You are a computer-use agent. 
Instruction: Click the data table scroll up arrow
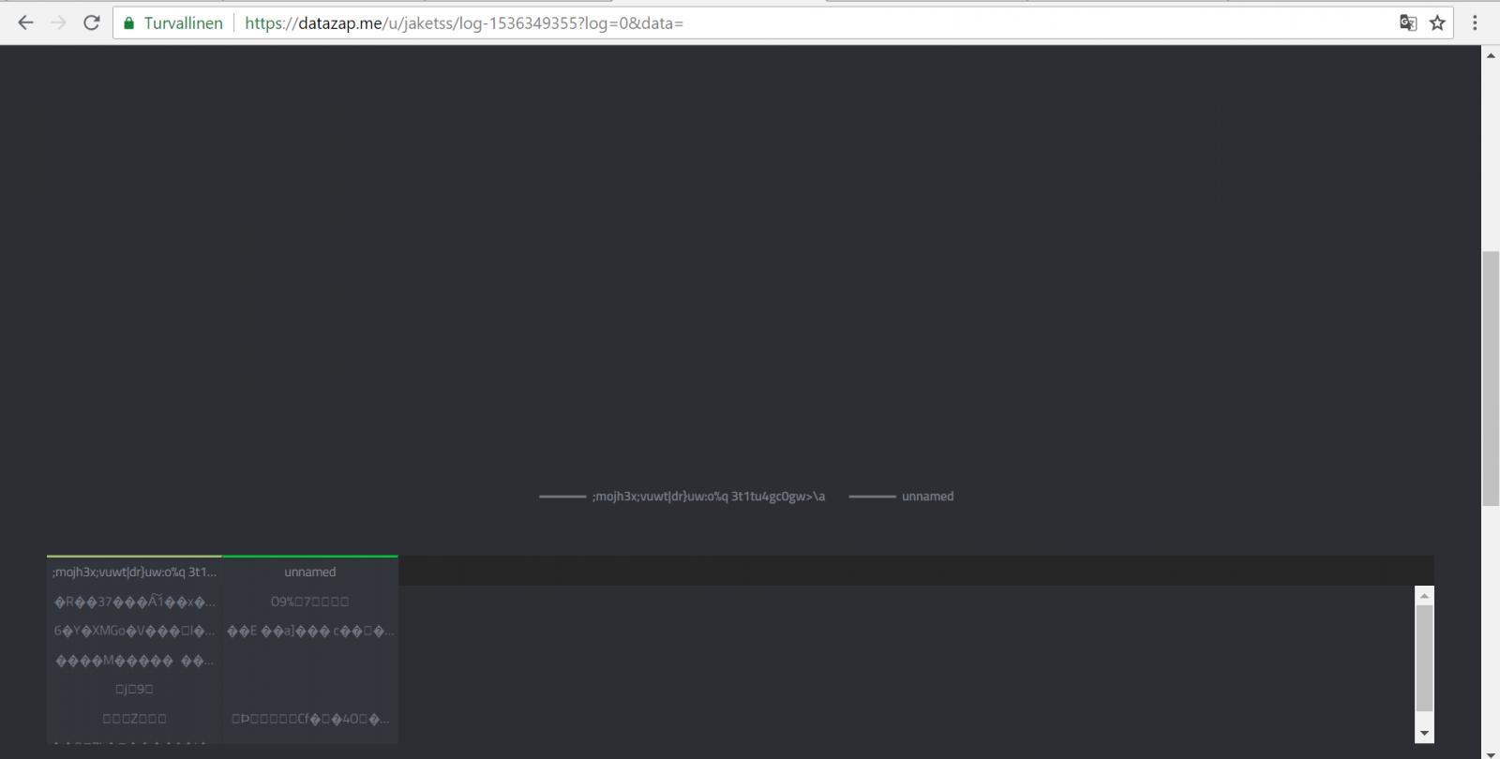coord(1425,595)
